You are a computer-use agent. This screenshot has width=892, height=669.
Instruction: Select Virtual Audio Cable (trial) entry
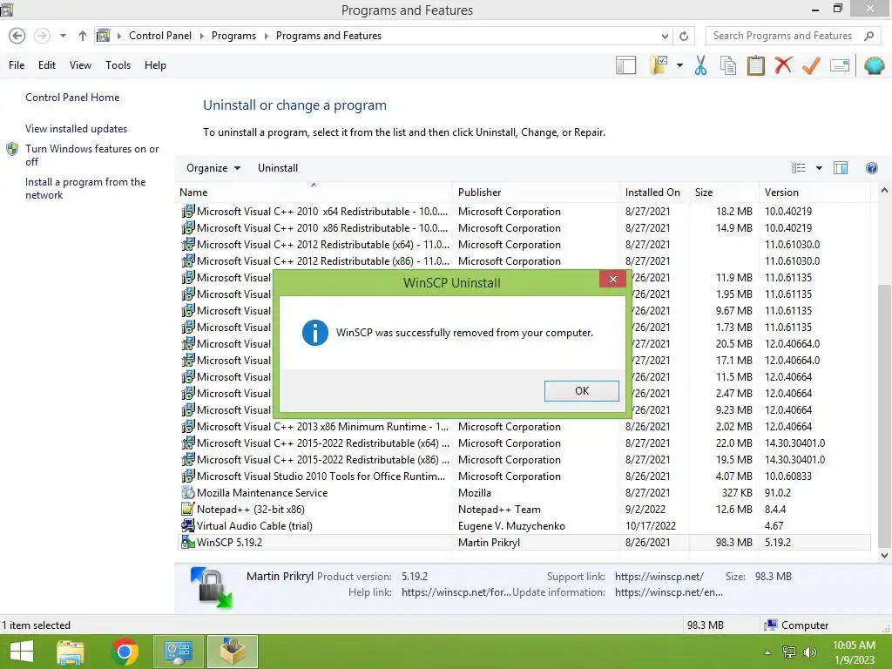pyautogui.click(x=524, y=525)
